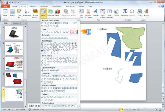Click the Picture icon

[13, 13]
